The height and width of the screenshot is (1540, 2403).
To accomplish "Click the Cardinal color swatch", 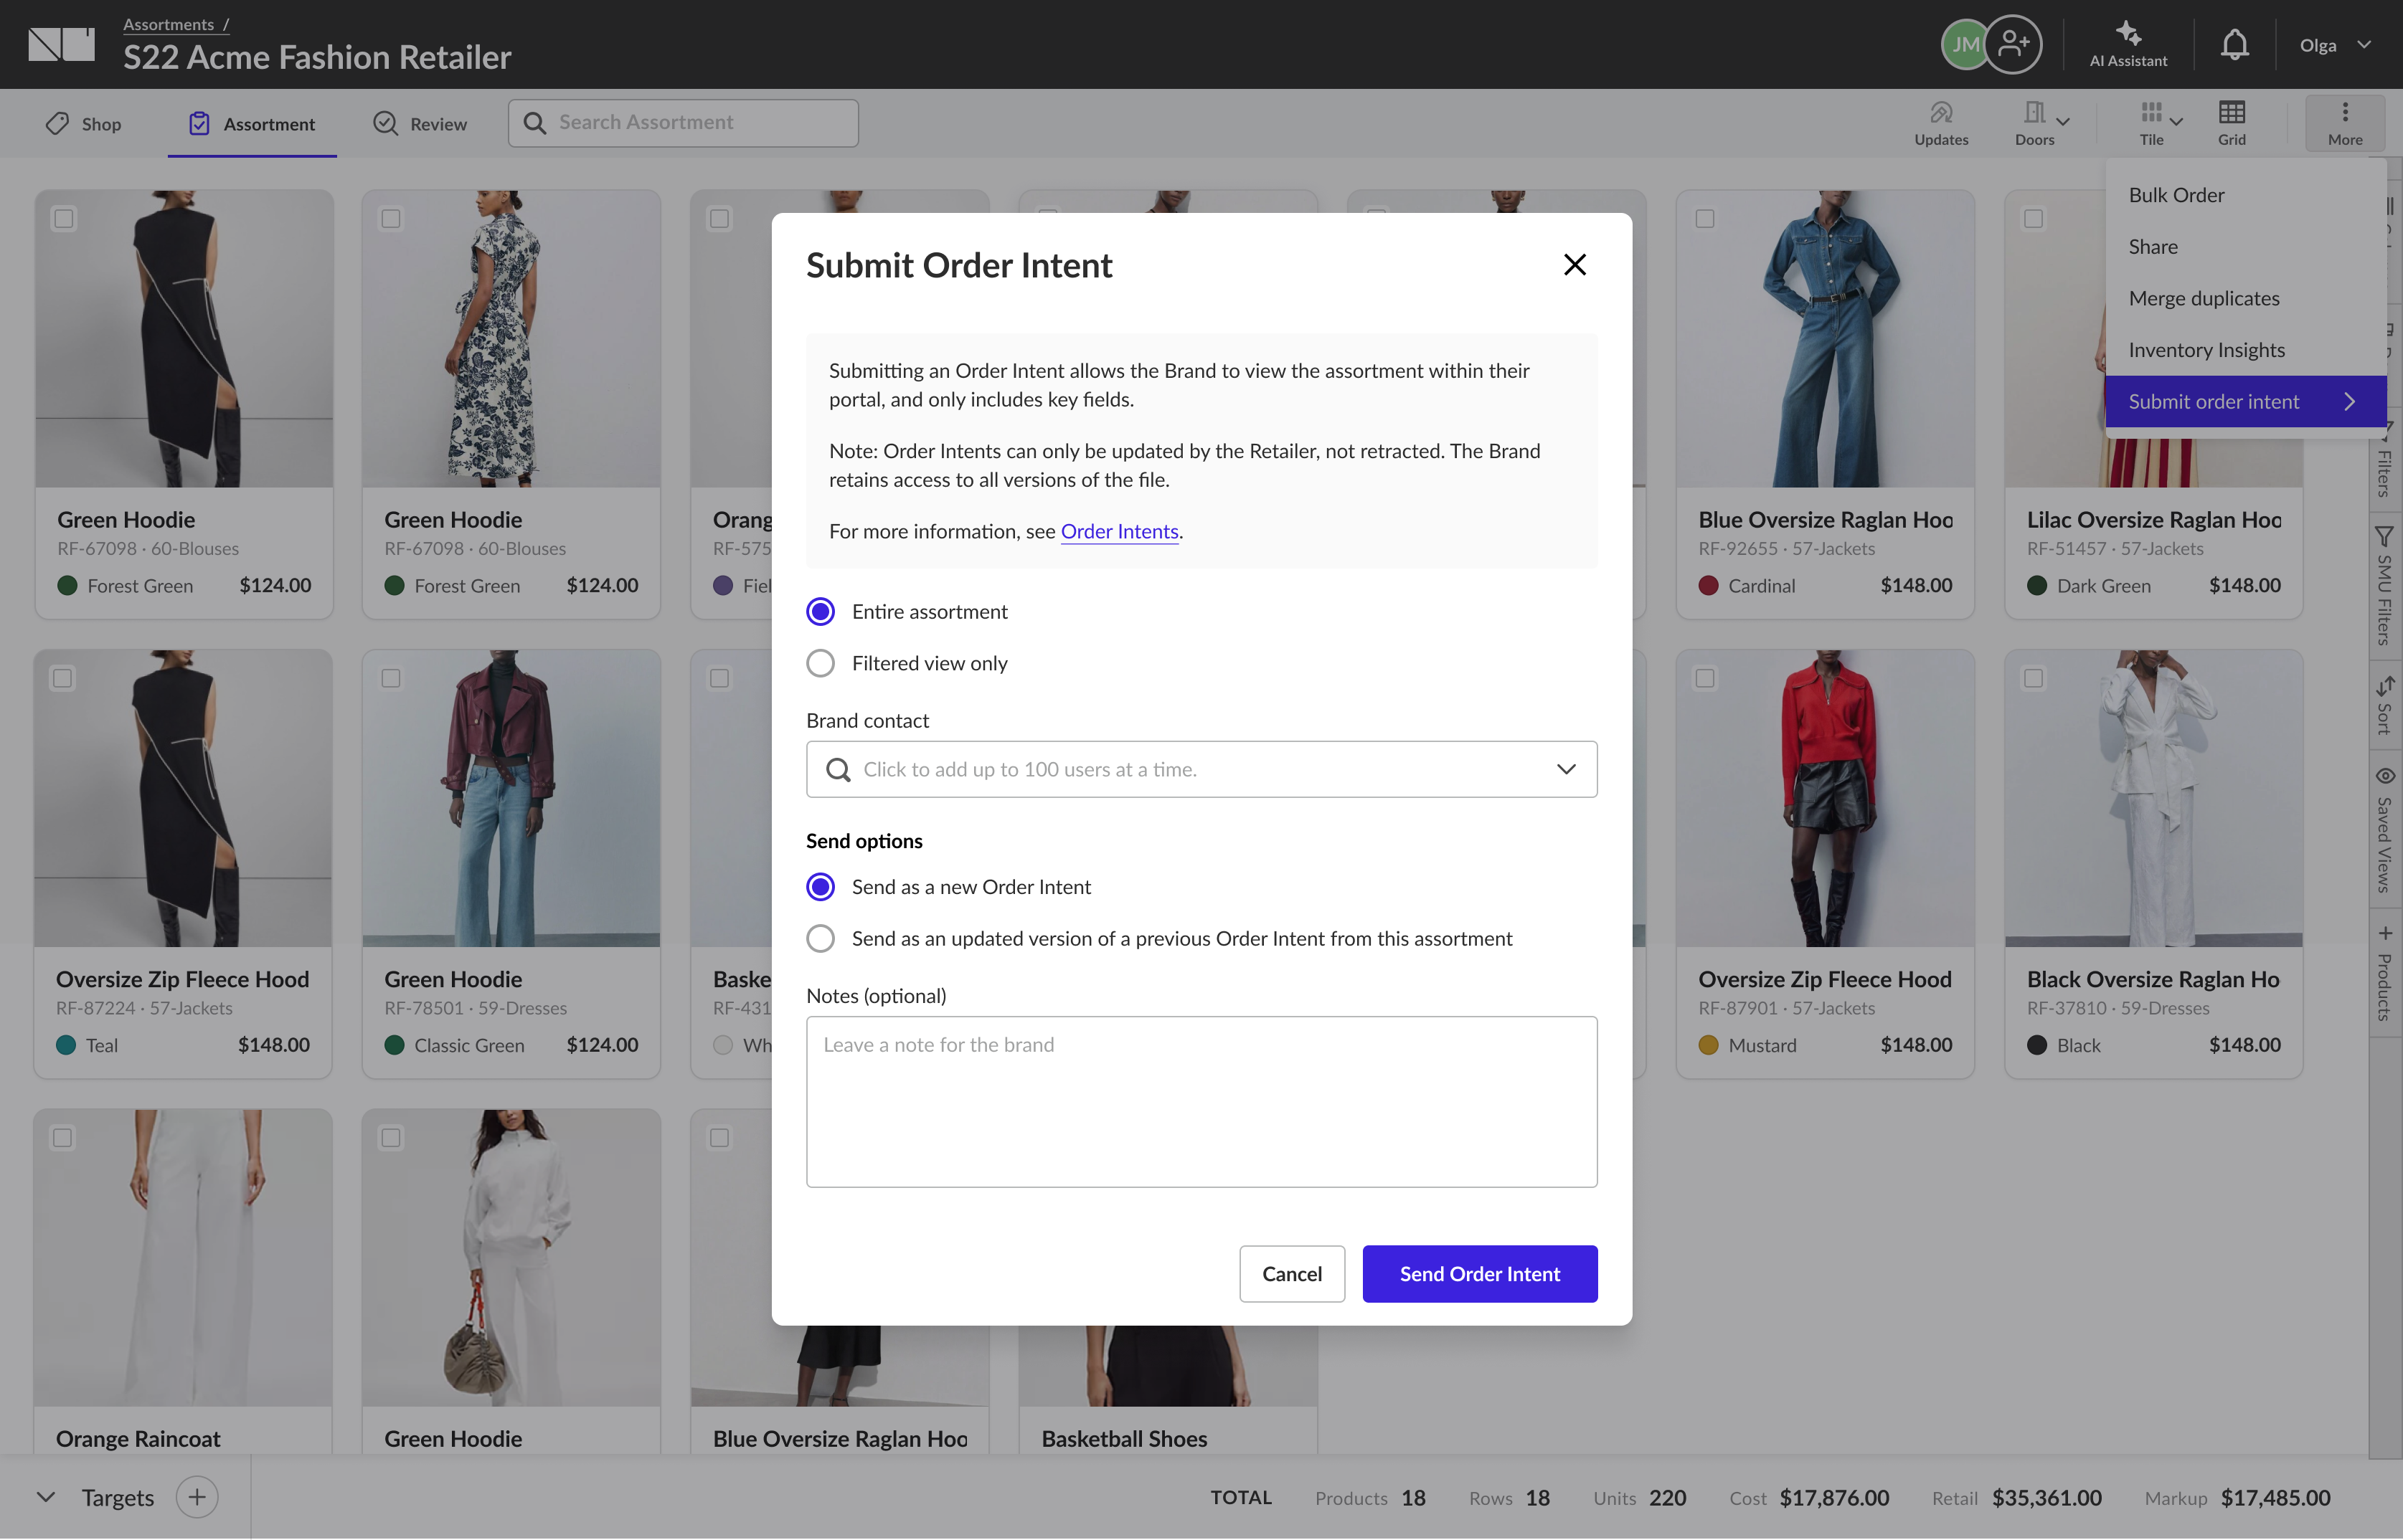I will coord(1708,586).
